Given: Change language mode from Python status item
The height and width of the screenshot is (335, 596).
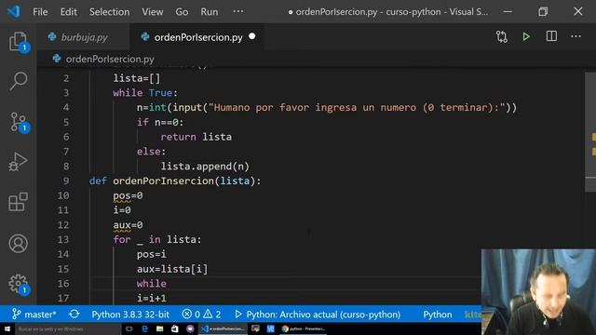Looking at the screenshot, I should coord(438,315).
